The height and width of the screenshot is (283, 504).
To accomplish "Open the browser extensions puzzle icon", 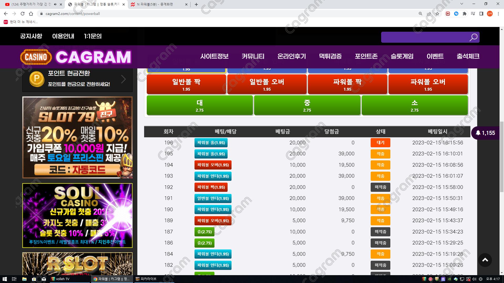I will (464, 14).
